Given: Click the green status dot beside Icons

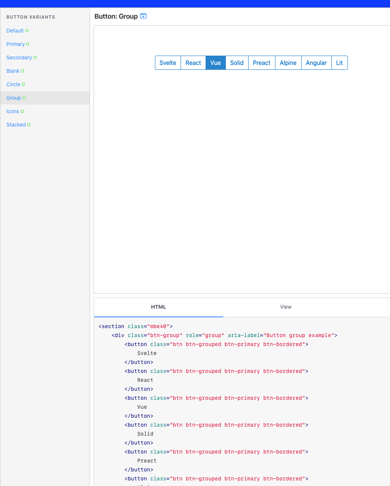Looking at the screenshot, I should (x=22, y=111).
